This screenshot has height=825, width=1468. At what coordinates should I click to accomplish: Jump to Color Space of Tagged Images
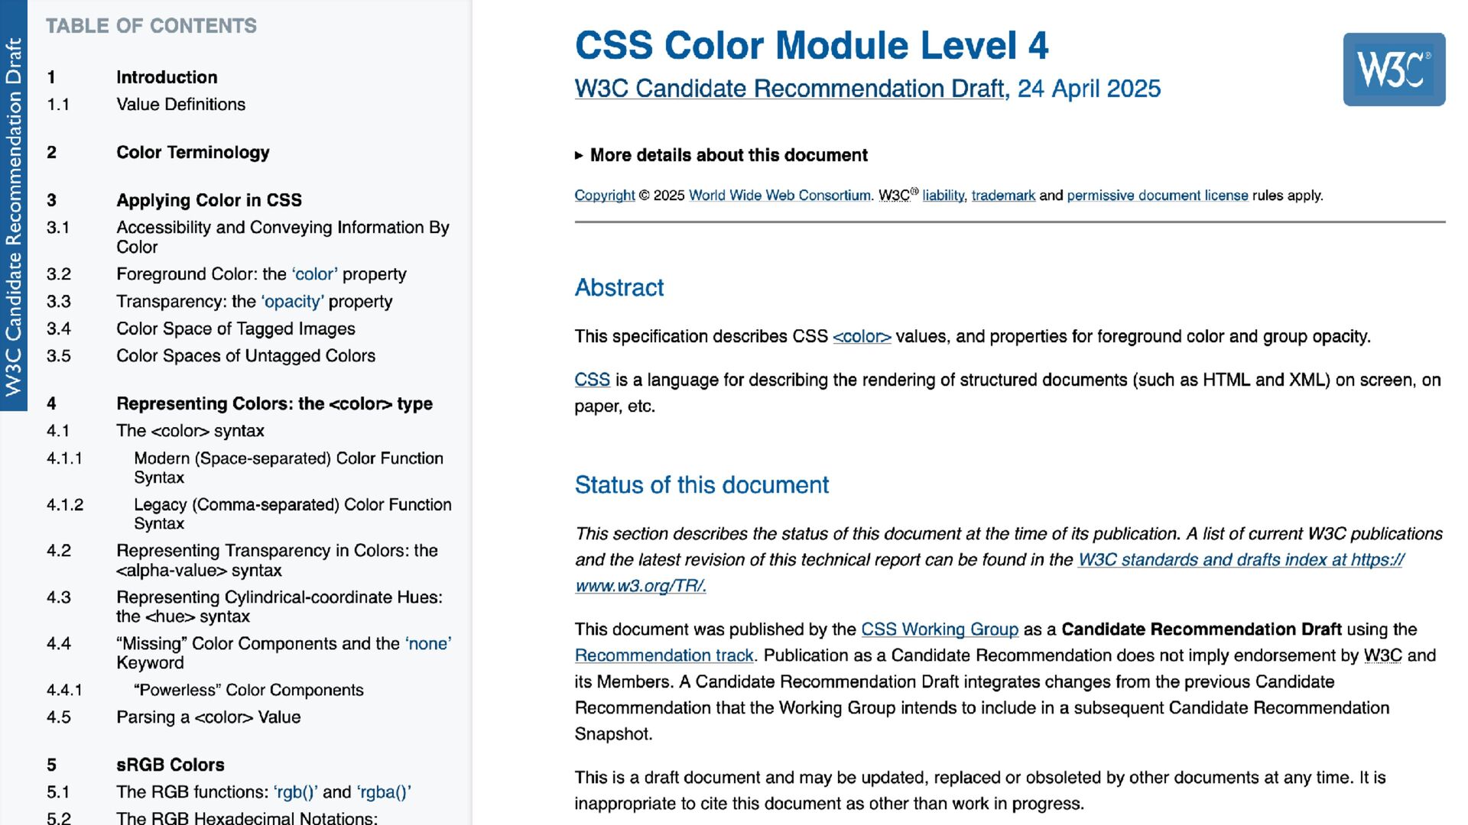point(235,329)
